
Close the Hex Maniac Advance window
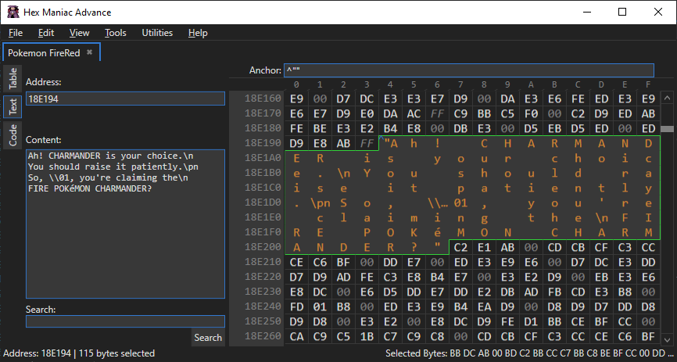click(x=658, y=12)
